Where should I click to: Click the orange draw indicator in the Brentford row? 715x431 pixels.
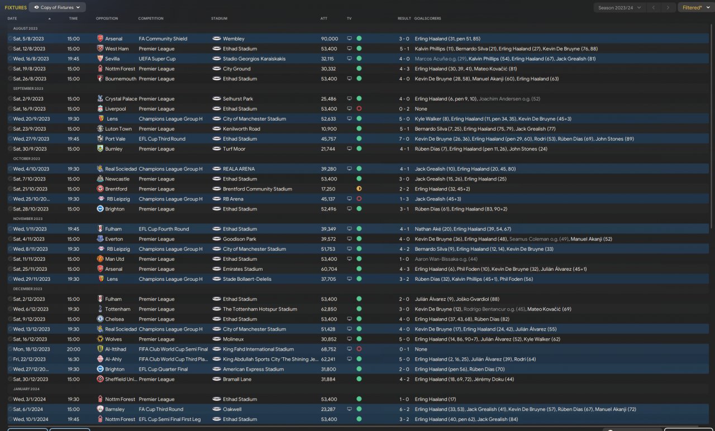click(x=359, y=189)
